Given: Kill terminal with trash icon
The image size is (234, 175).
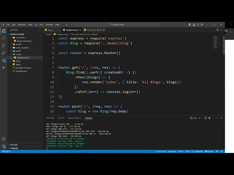Looking at the screenshot, I should [x=209, y=118].
